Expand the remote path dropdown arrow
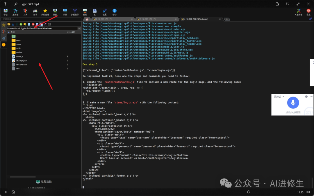This screenshot has height=196, width=314. click(x=79, y=28)
